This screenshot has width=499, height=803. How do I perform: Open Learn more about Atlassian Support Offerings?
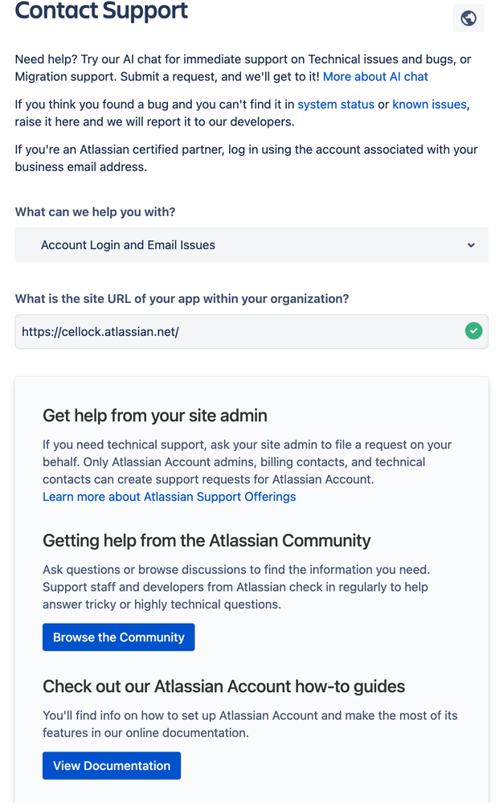click(x=169, y=497)
